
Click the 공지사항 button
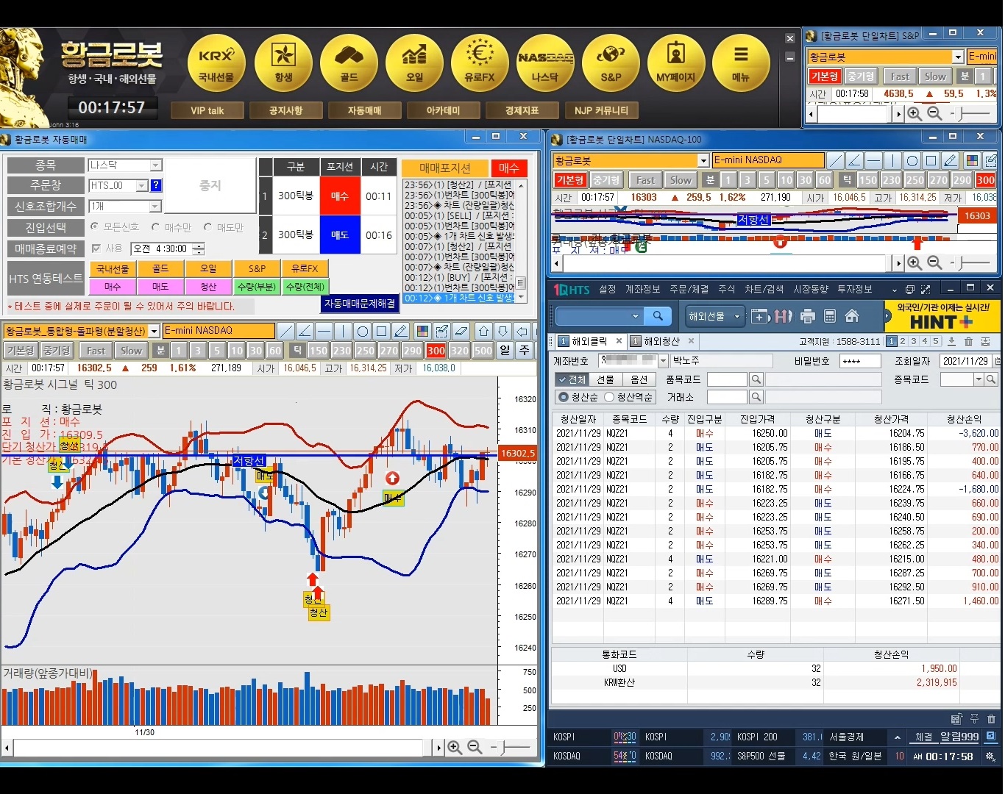pos(285,110)
